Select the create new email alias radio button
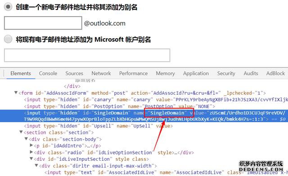Screen dimensions: 288x176 [8, 7]
